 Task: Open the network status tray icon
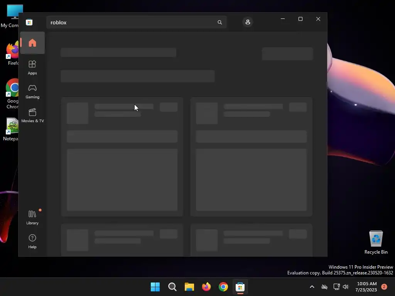click(336, 287)
